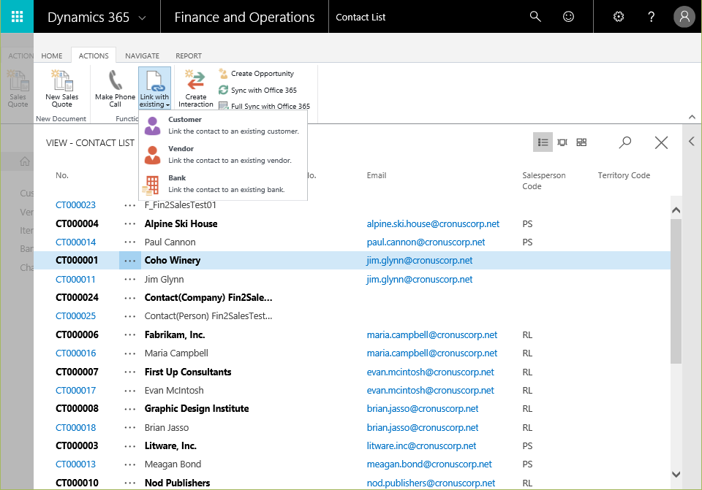The width and height of the screenshot is (702, 490).
Task: Switch to the list view icon
Action: (x=543, y=142)
